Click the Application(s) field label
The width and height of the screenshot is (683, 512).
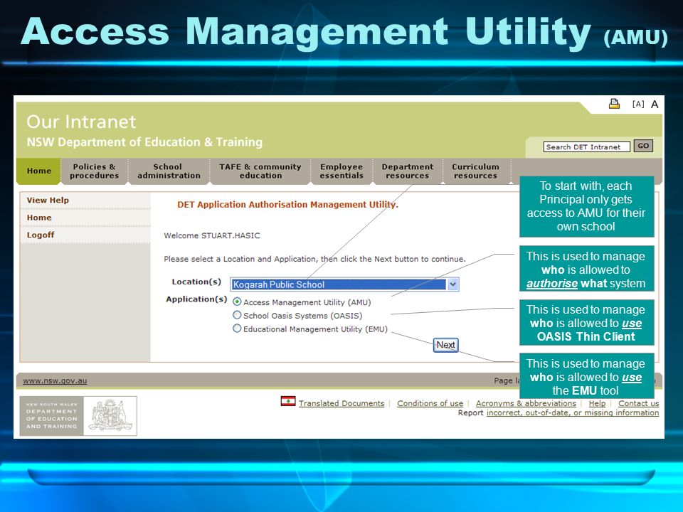click(196, 299)
